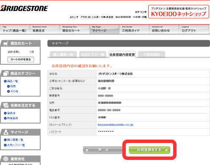Click the company name value in table
Screen dimensions: 210x165
click(115, 74)
